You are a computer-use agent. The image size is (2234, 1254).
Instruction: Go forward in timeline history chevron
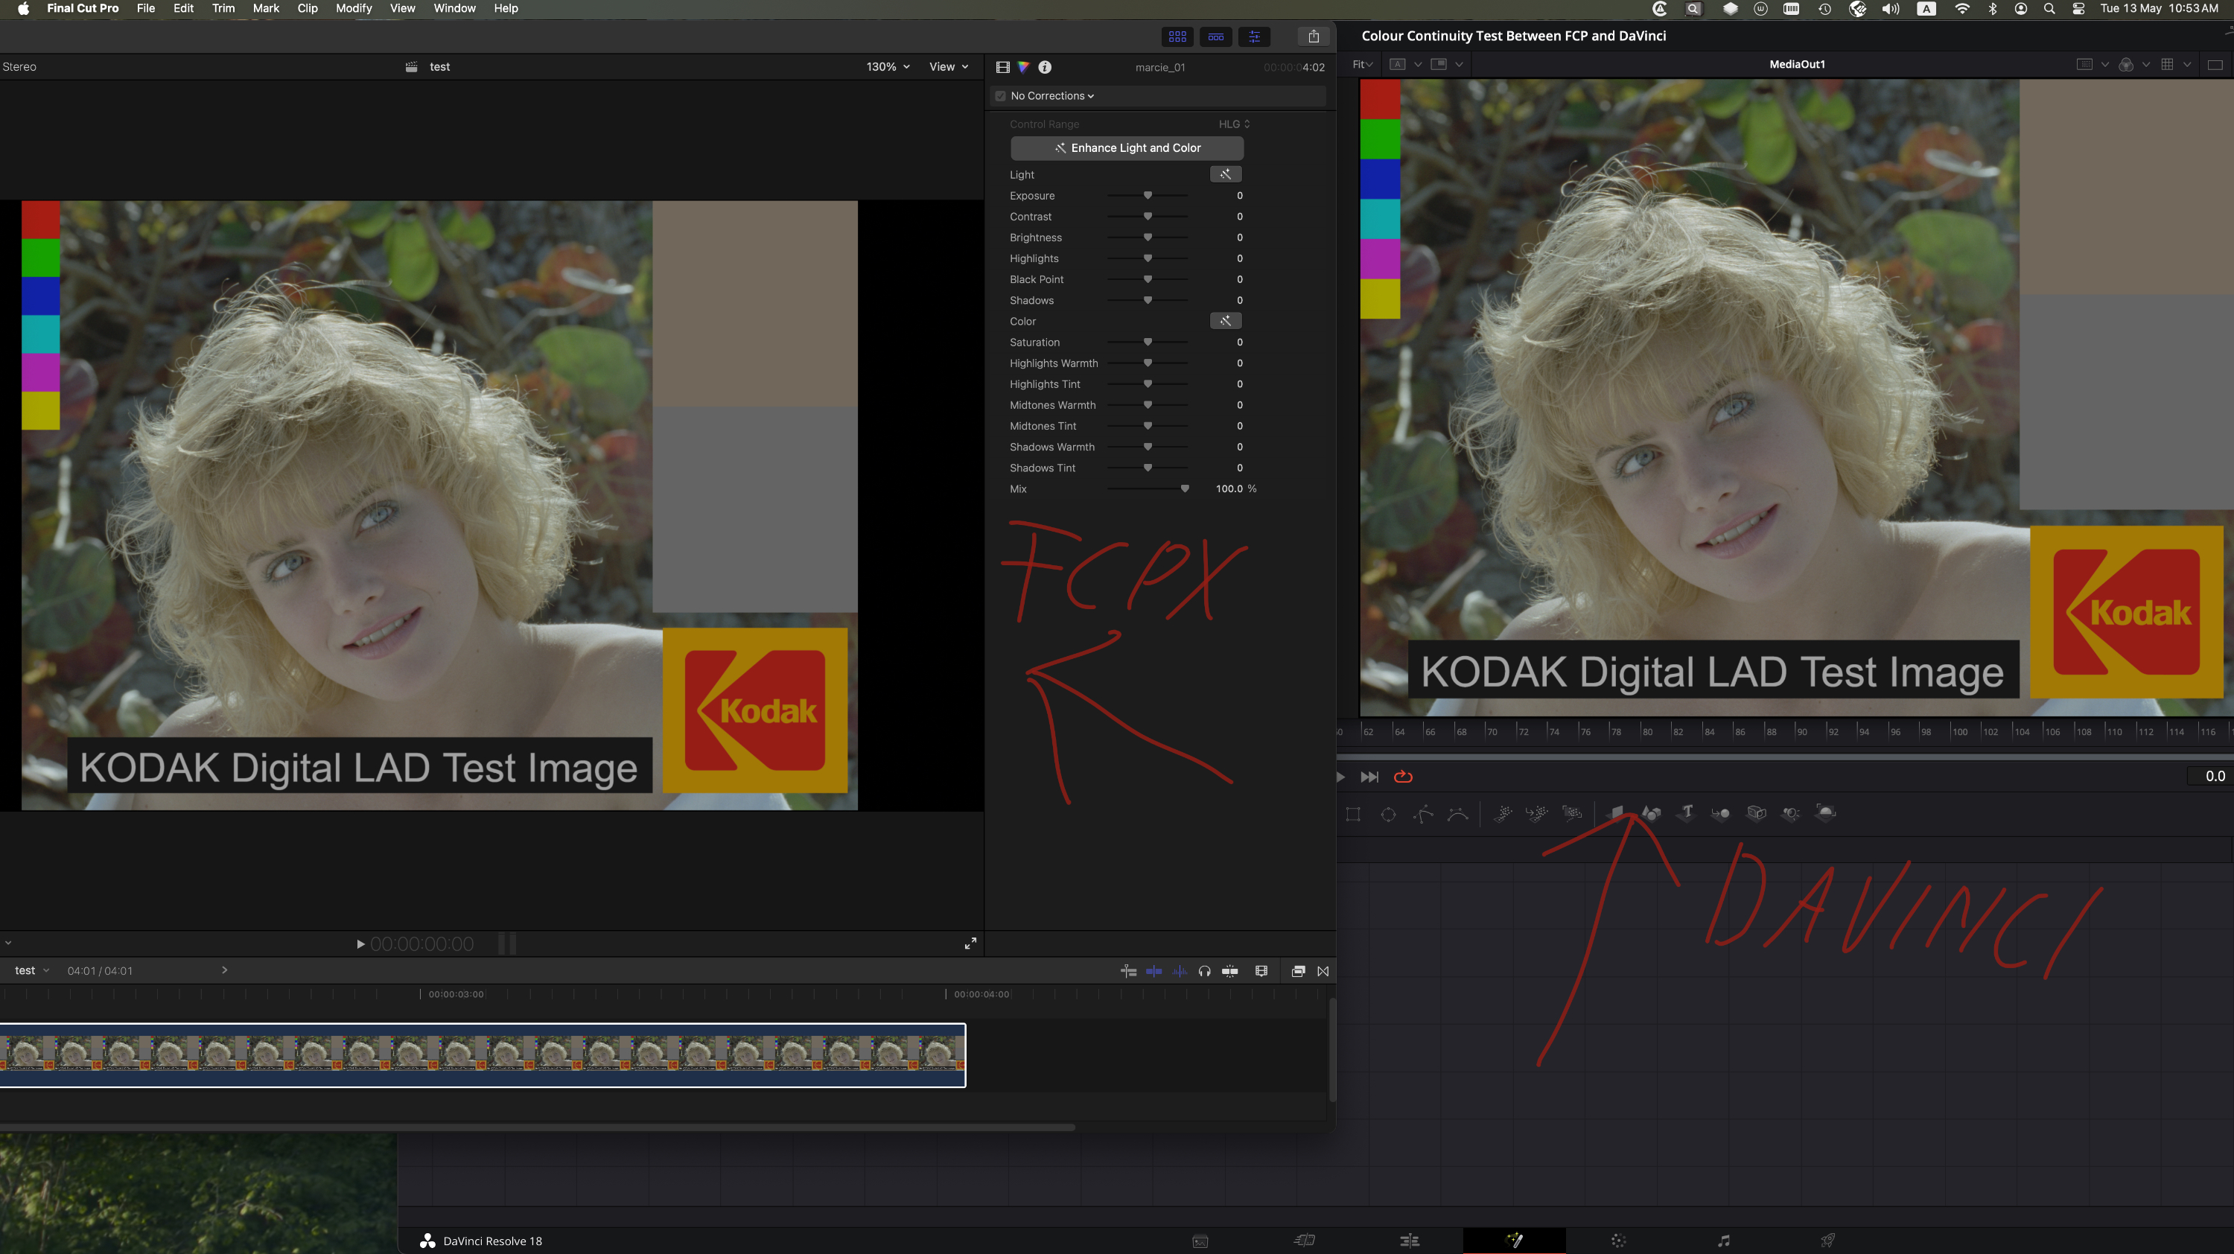[225, 970]
